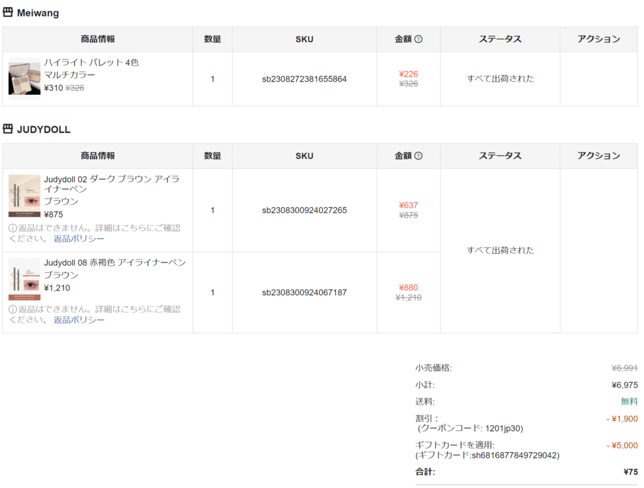This screenshot has height=488, width=644.
Task: Open the Judydoll 08 eyeliner thumbnail
Action: [x=25, y=279]
